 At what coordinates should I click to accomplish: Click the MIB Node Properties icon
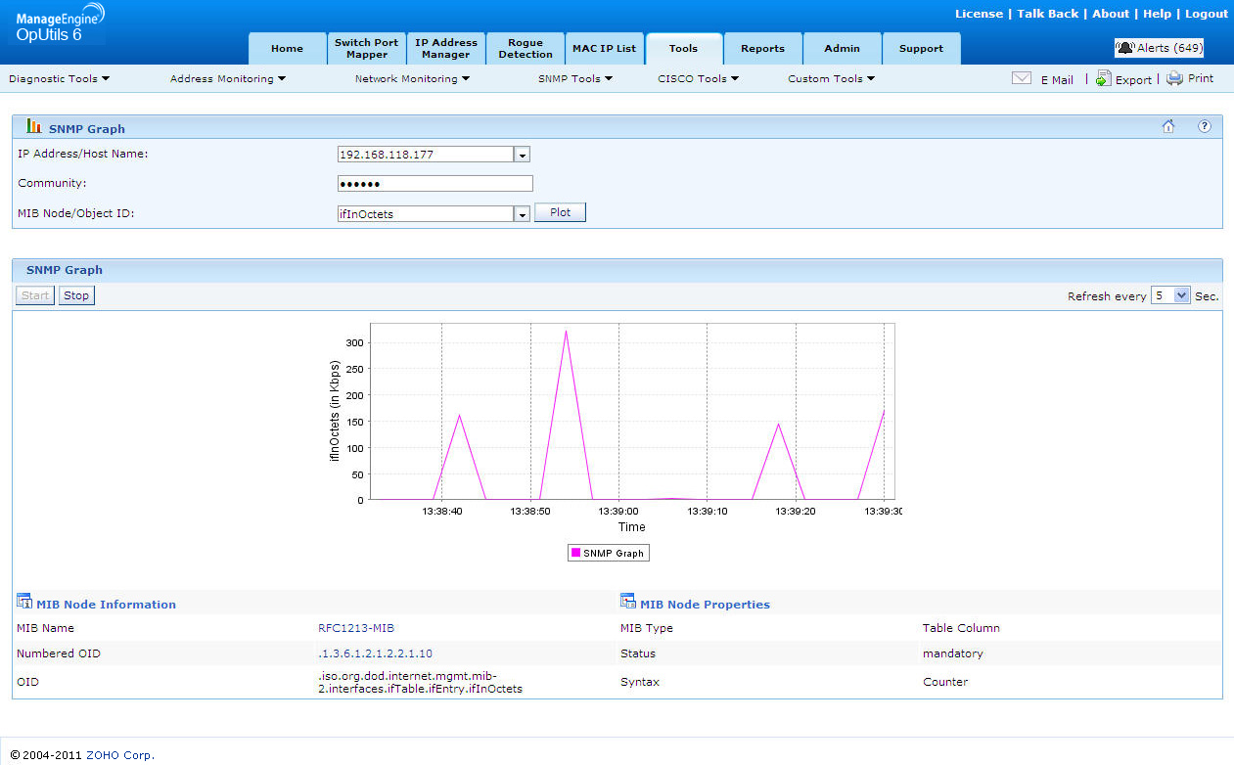pos(628,603)
